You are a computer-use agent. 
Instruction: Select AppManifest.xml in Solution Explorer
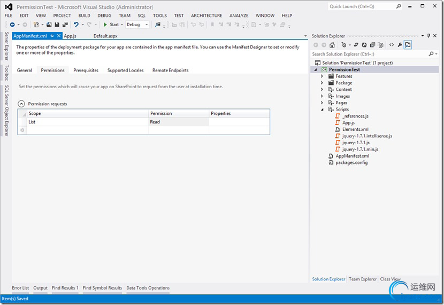click(352, 156)
